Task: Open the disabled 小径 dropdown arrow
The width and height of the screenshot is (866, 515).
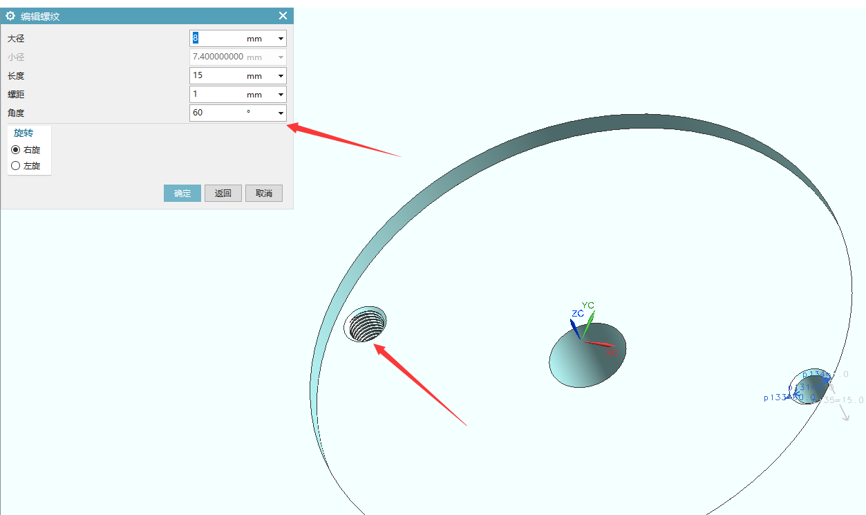Action: tap(281, 57)
